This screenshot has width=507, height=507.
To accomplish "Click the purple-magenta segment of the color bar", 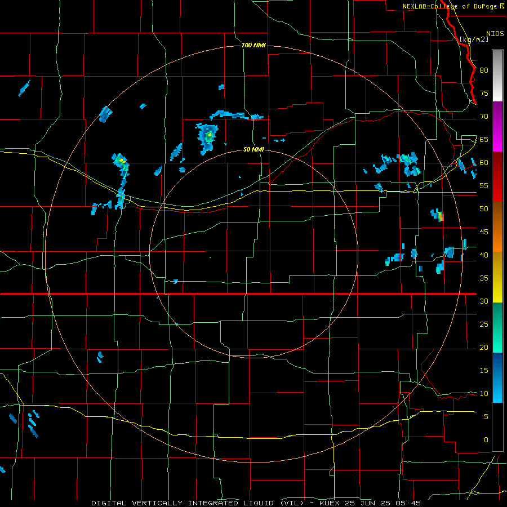I will pos(497,126).
